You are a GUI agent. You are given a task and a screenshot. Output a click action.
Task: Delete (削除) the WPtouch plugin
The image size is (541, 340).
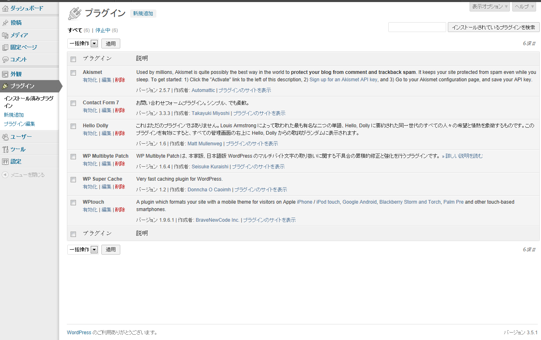click(x=120, y=210)
